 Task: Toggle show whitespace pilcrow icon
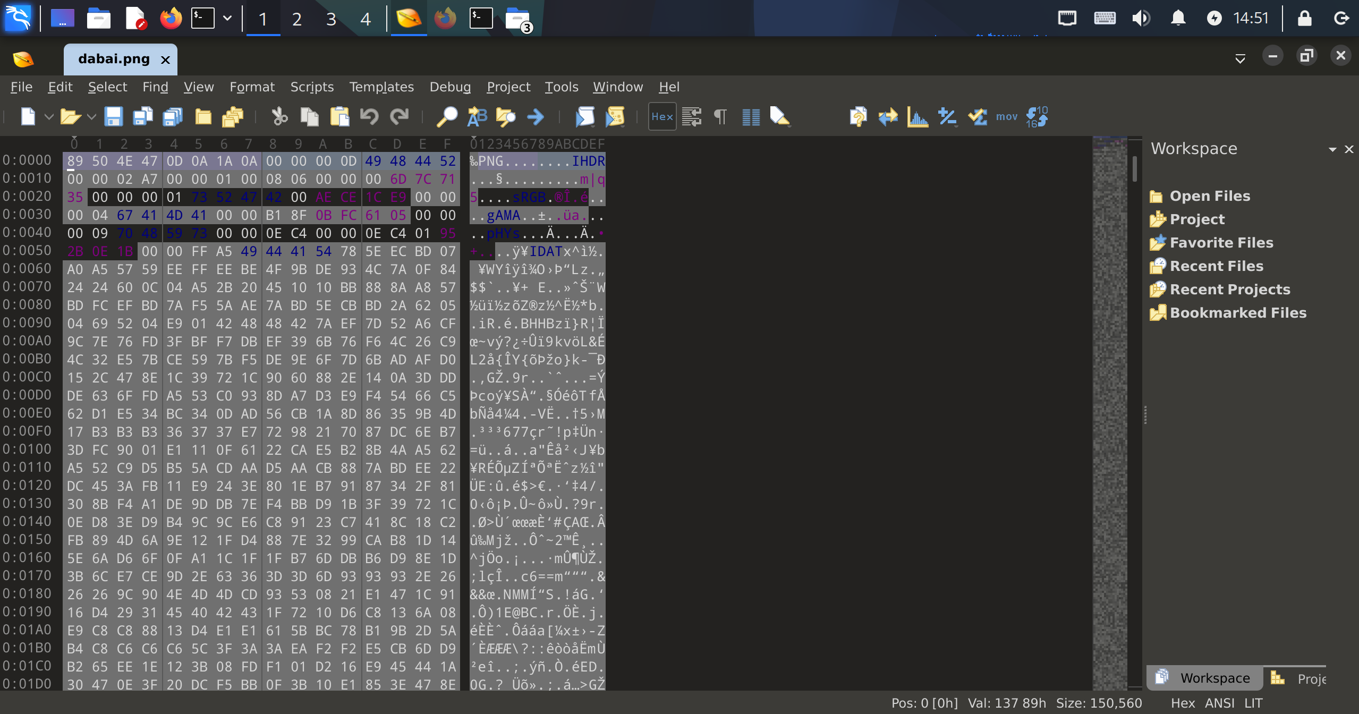(x=720, y=116)
